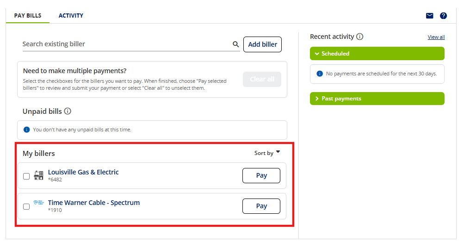Click the Louisville Gas & Electric building icon
This screenshot has height=242, width=464.
(x=38, y=175)
